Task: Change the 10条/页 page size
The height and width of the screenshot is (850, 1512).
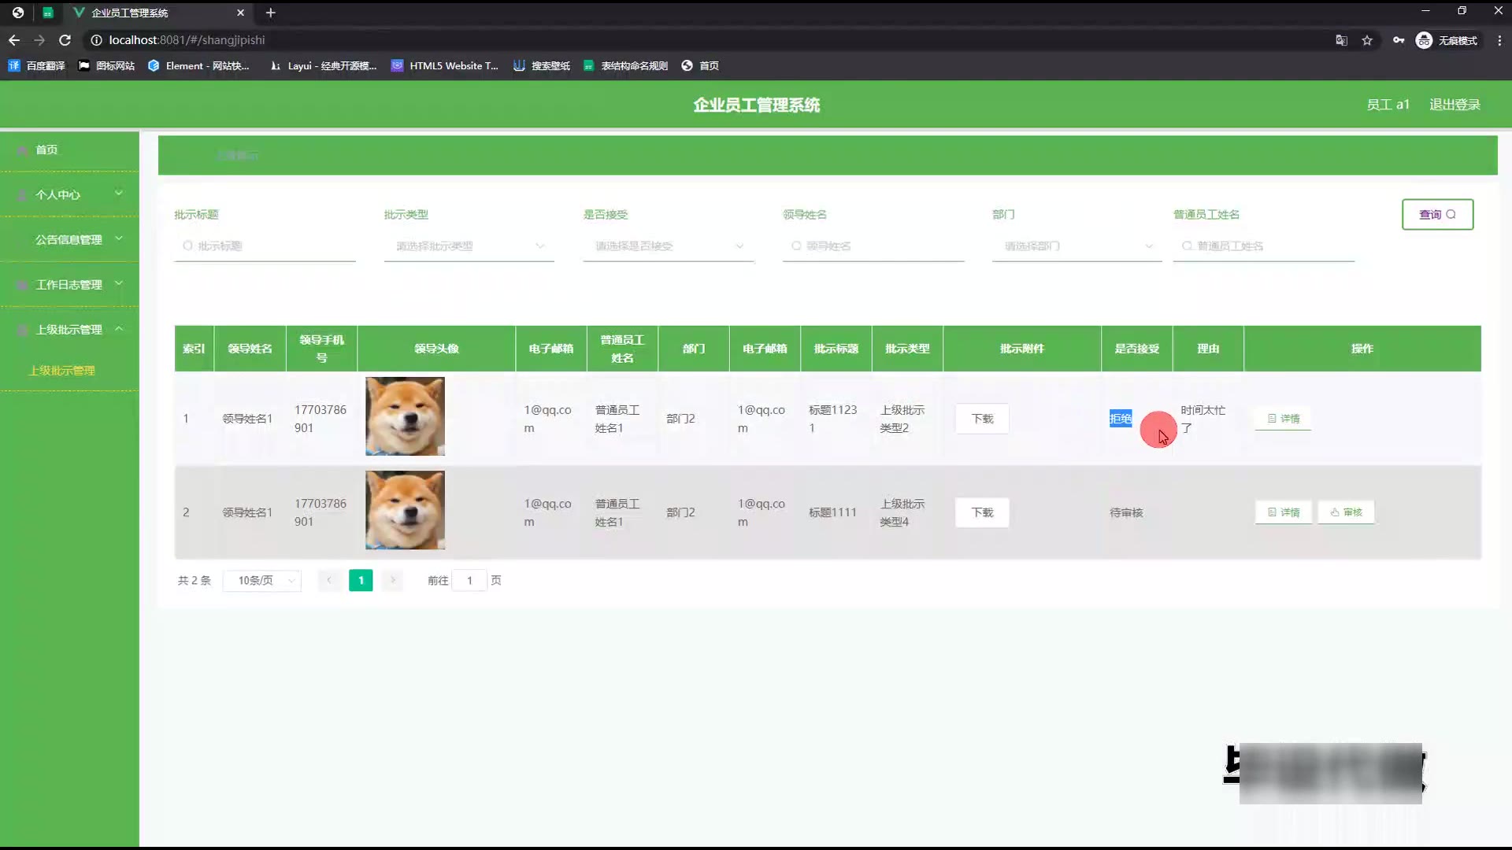Action: [x=262, y=581]
